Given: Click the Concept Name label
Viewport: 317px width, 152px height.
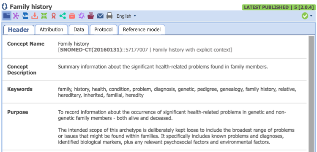Looking at the screenshot, I should (26, 44).
